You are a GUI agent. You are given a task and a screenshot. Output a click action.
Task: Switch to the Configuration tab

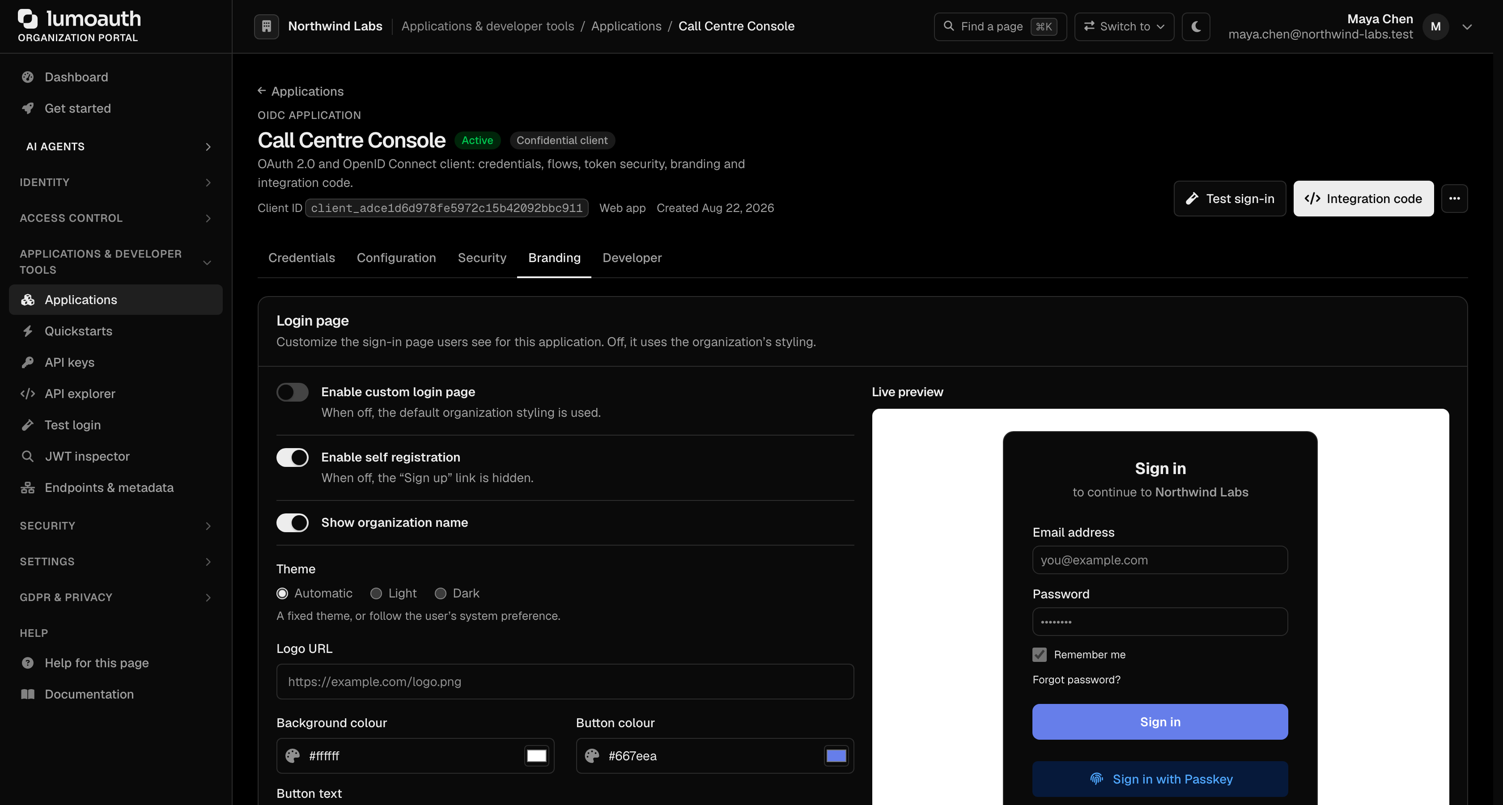pos(396,258)
